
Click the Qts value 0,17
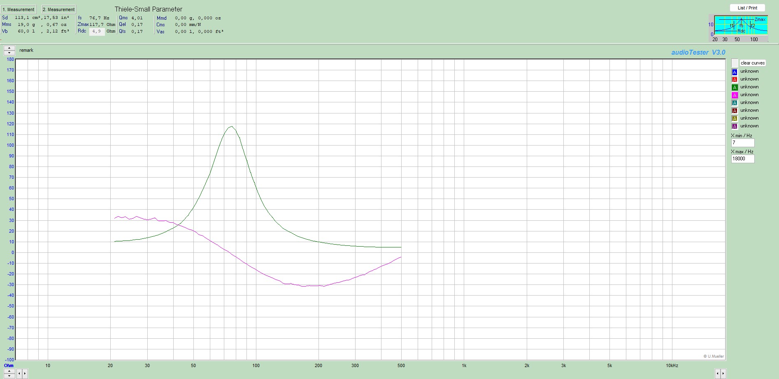[x=137, y=32]
